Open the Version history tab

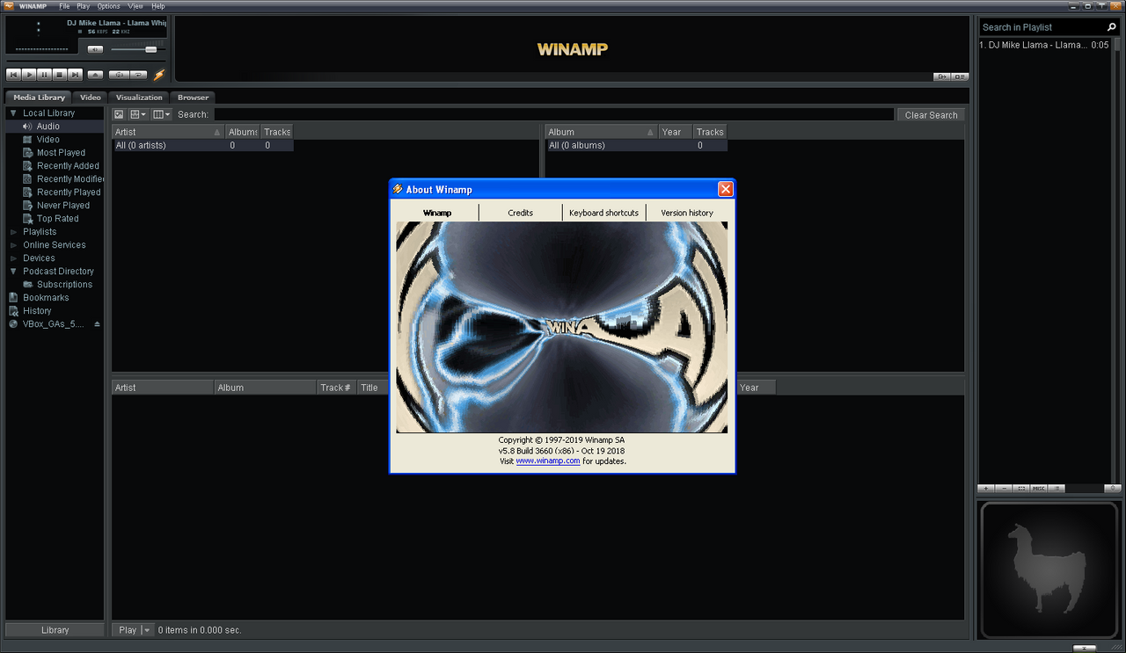point(687,213)
